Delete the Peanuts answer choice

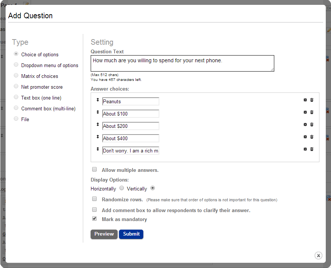[312, 100]
